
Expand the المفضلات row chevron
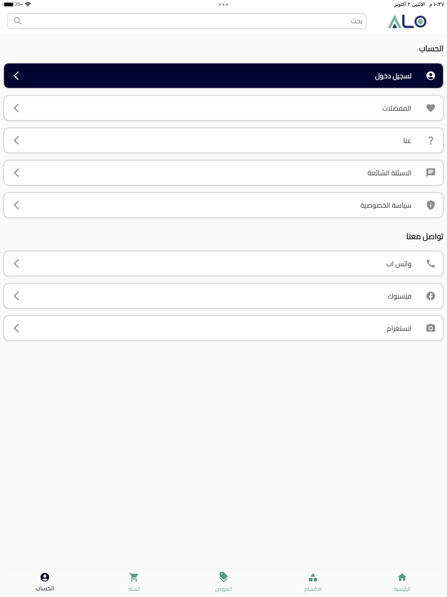tap(17, 108)
